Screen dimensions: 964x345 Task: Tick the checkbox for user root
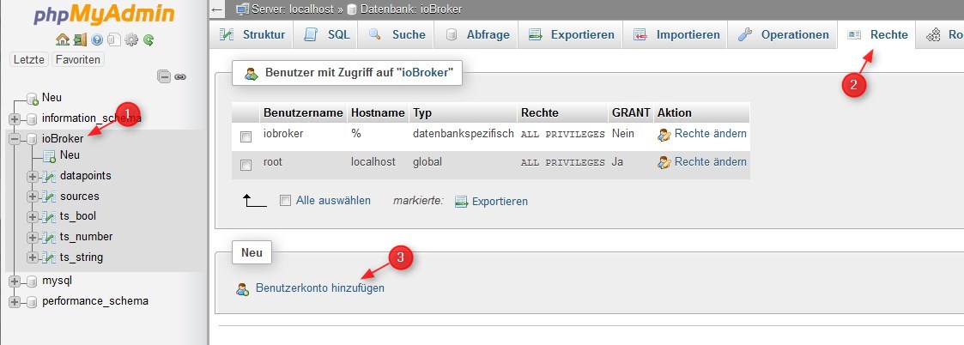click(246, 166)
